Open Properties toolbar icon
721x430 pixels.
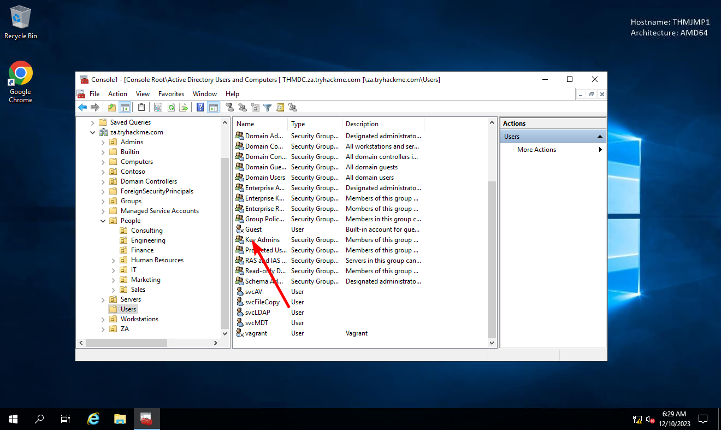(x=158, y=108)
